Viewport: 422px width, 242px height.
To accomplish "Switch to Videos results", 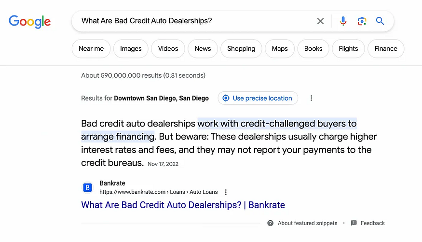I will coord(168,48).
